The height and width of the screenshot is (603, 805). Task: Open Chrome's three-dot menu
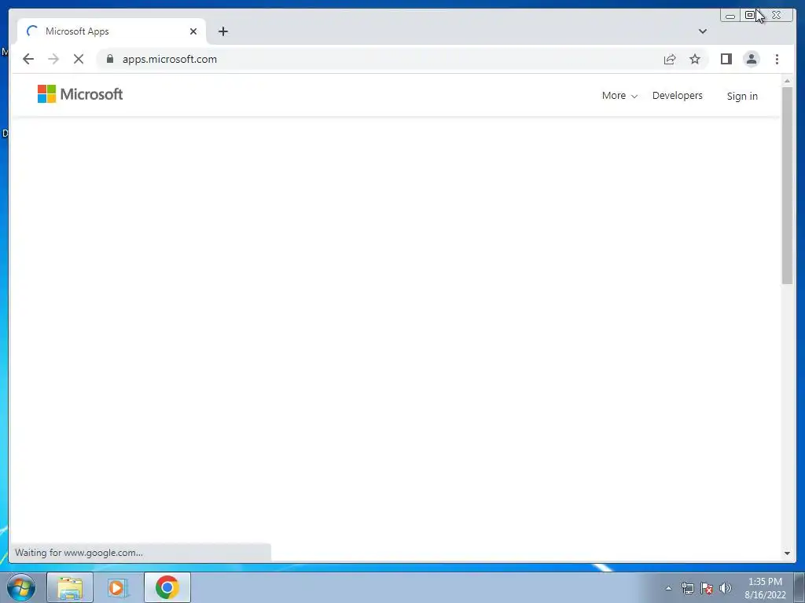pyautogui.click(x=777, y=59)
